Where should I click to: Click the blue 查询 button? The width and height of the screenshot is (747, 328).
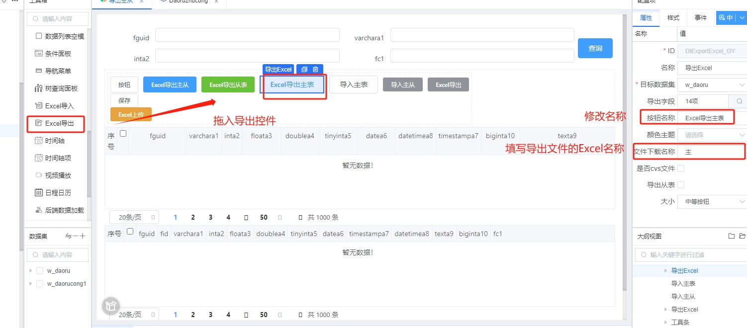(595, 48)
